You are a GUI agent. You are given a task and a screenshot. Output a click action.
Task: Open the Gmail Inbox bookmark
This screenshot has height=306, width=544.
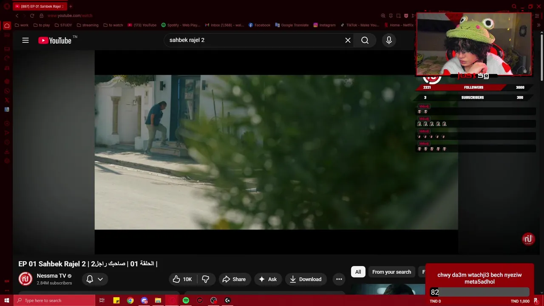[x=224, y=25]
